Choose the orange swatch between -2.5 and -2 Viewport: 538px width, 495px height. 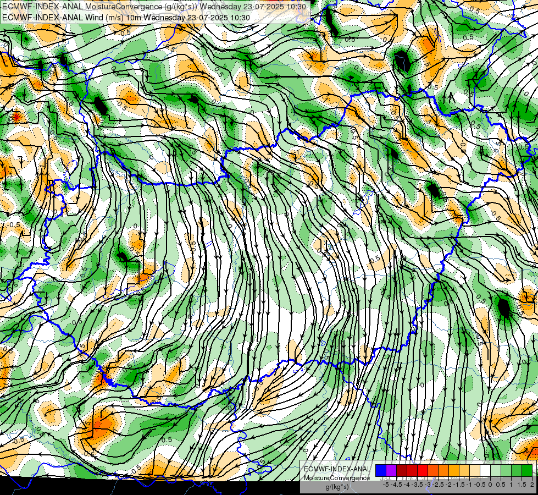[x=443, y=471]
